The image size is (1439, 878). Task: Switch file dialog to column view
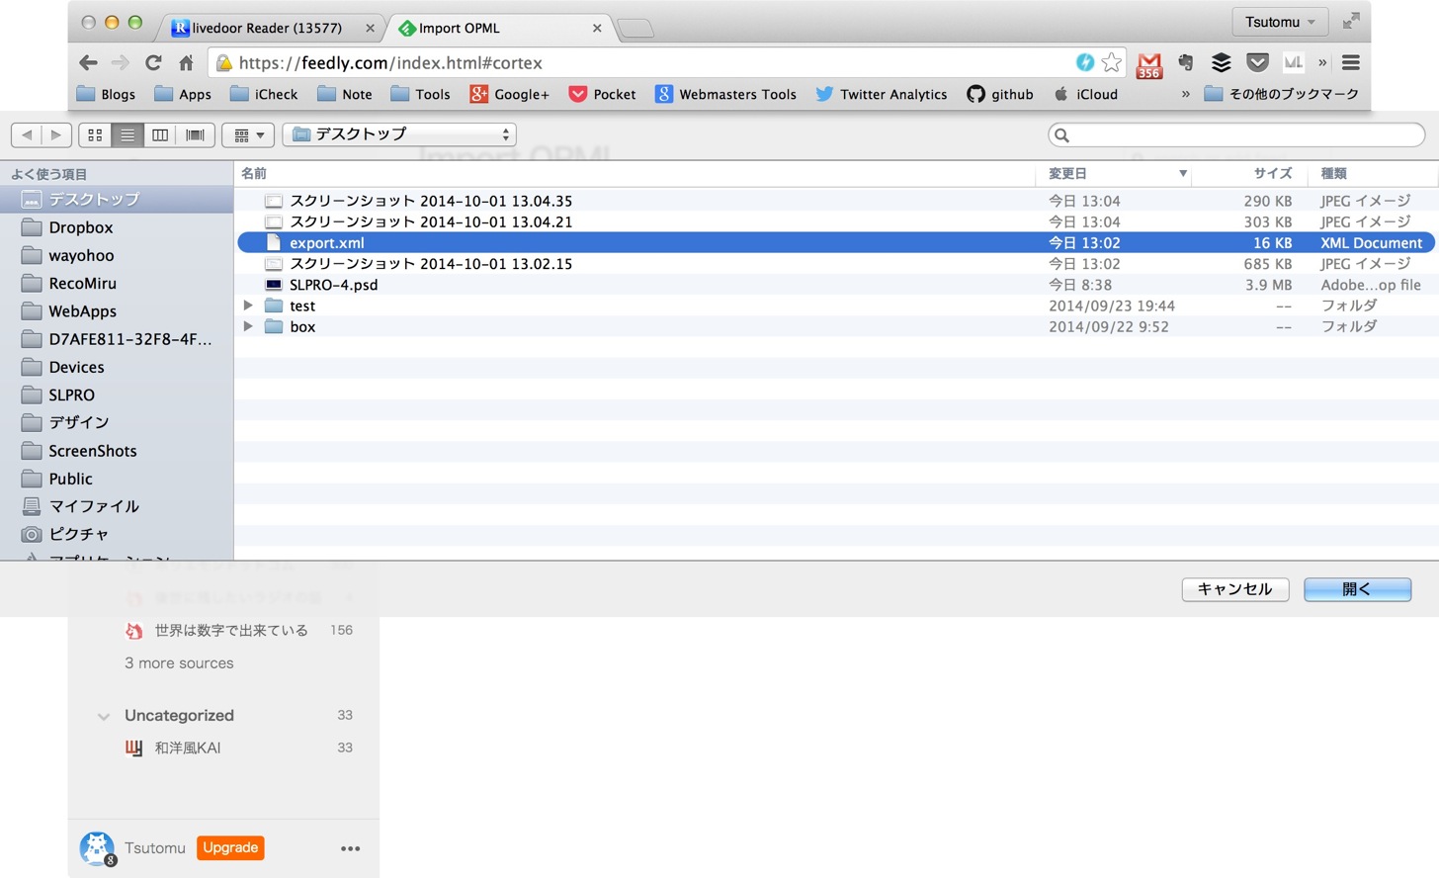[x=160, y=134]
